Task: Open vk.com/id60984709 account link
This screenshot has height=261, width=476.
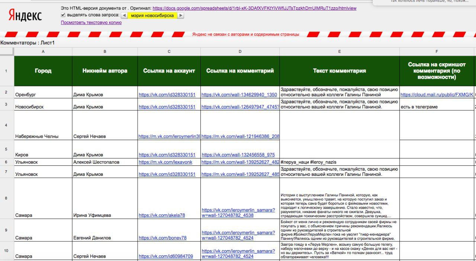Action: [x=166, y=257]
